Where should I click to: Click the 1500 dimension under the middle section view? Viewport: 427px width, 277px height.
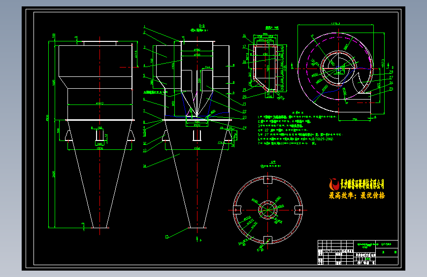pyautogui.click(x=197, y=148)
